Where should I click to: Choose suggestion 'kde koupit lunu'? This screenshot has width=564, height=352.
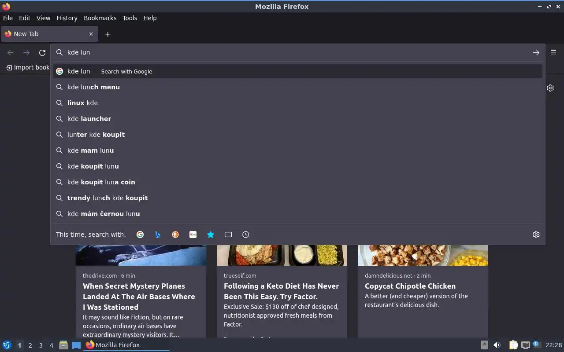click(x=298, y=166)
